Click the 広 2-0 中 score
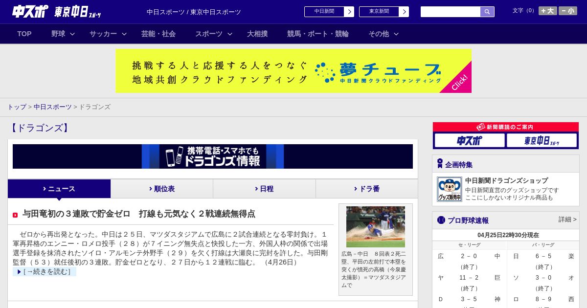 (x=469, y=256)
